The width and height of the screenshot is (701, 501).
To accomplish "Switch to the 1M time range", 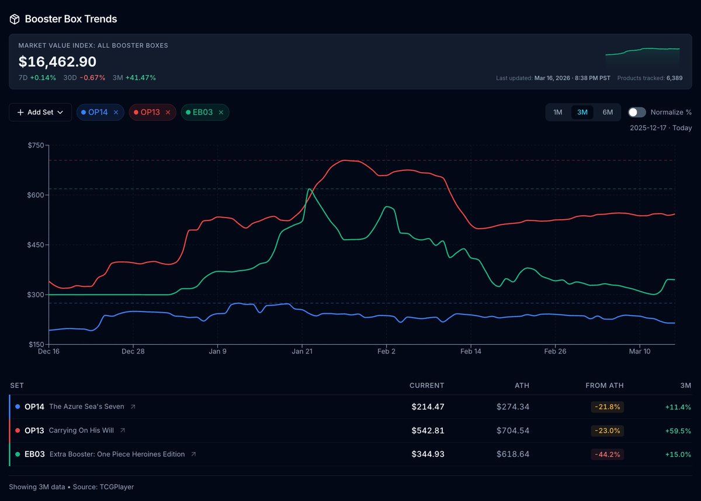I will click(558, 112).
